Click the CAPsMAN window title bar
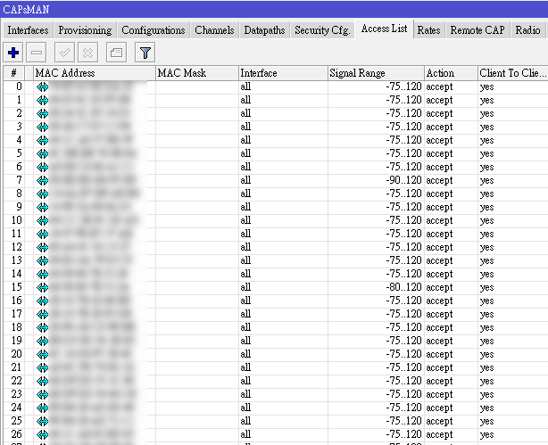The width and height of the screenshot is (548, 445). (x=274, y=9)
